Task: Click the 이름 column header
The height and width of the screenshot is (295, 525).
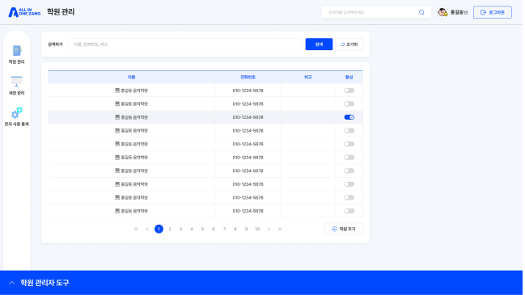Action: click(x=131, y=78)
